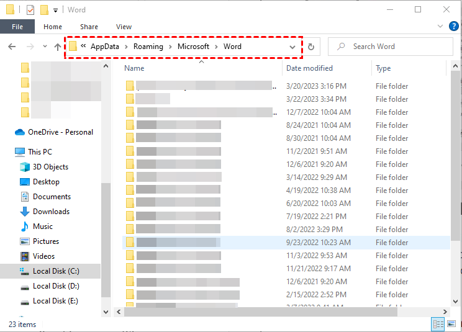Click the Back navigation arrow
Screen dimensions: 462x332
click(12, 47)
